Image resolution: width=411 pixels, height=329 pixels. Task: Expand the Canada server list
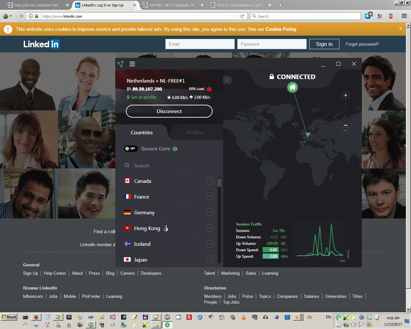(x=210, y=181)
